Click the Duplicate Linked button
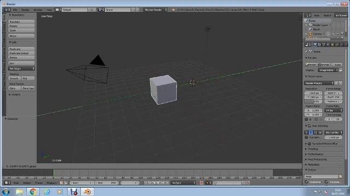The image size is (350, 196). [21, 53]
